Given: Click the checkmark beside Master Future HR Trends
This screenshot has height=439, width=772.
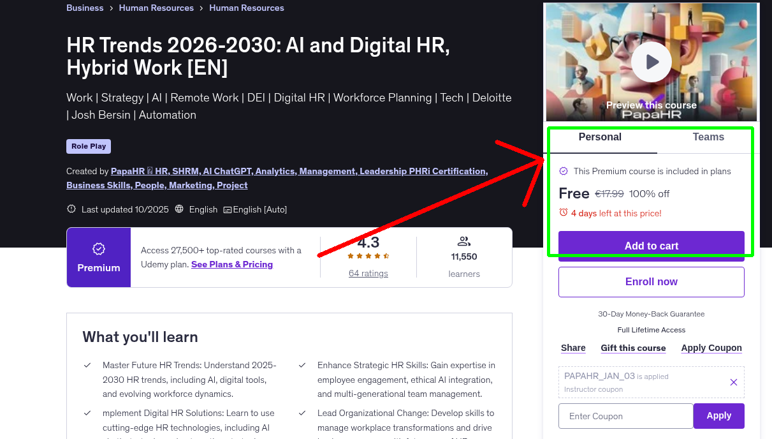Looking at the screenshot, I should click(x=87, y=365).
